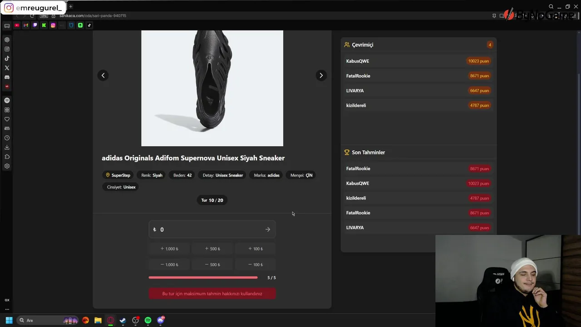Open sidebar settings gear icon

pyautogui.click(x=7, y=166)
